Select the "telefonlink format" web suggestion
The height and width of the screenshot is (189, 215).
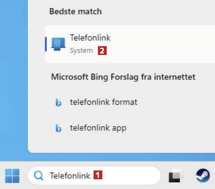(103, 102)
